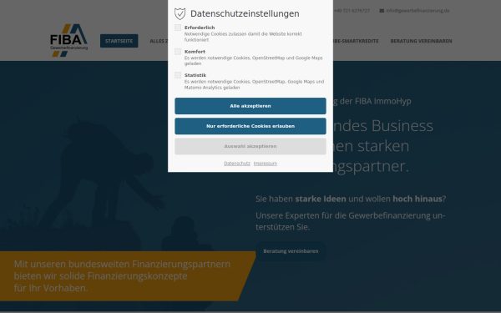The image size is (501, 313).
Task: Click the Datenschutzeinstellungen heading
Action: (245, 13)
